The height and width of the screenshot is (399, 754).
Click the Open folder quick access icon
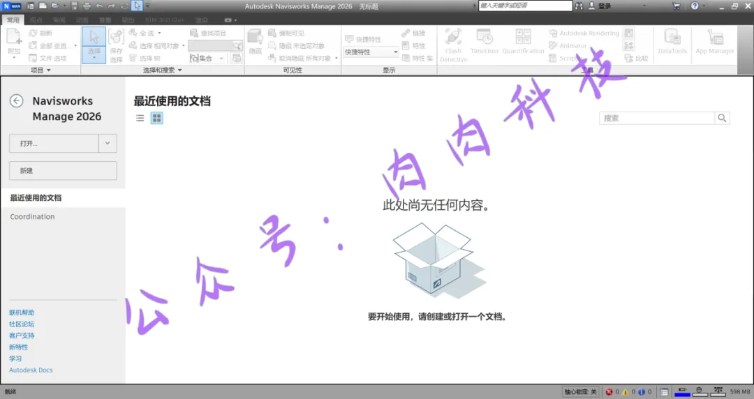[x=55, y=6]
